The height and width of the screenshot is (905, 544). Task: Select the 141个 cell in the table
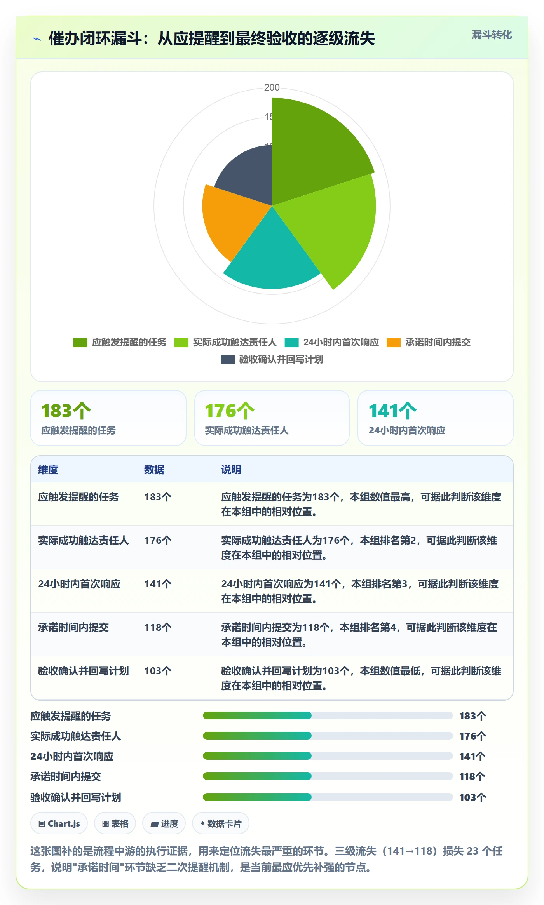pyautogui.click(x=158, y=584)
